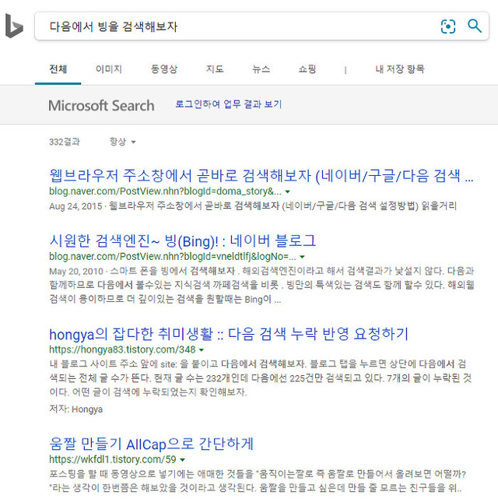
Task: Click the search query input field
Action: [x=233, y=26]
